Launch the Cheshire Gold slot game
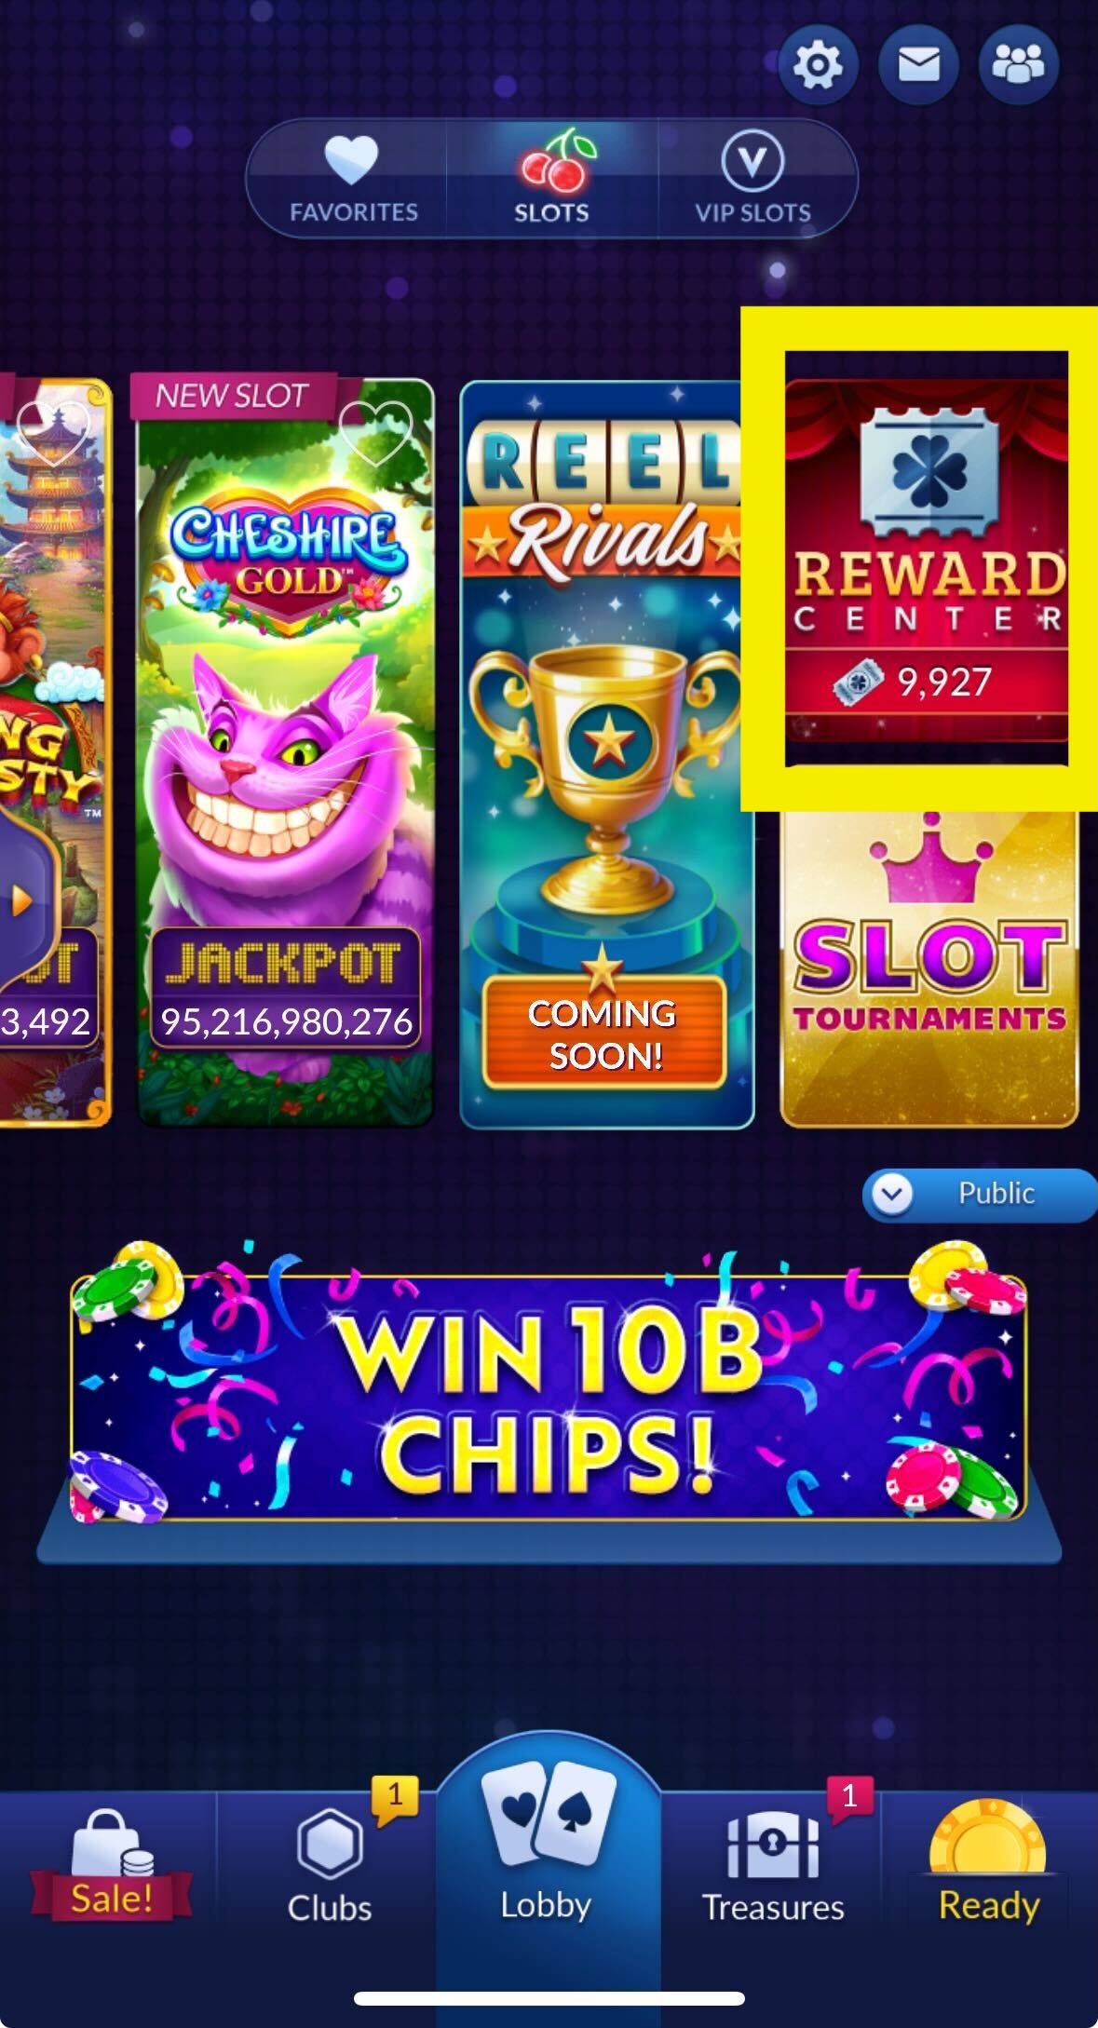 click(x=286, y=754)
